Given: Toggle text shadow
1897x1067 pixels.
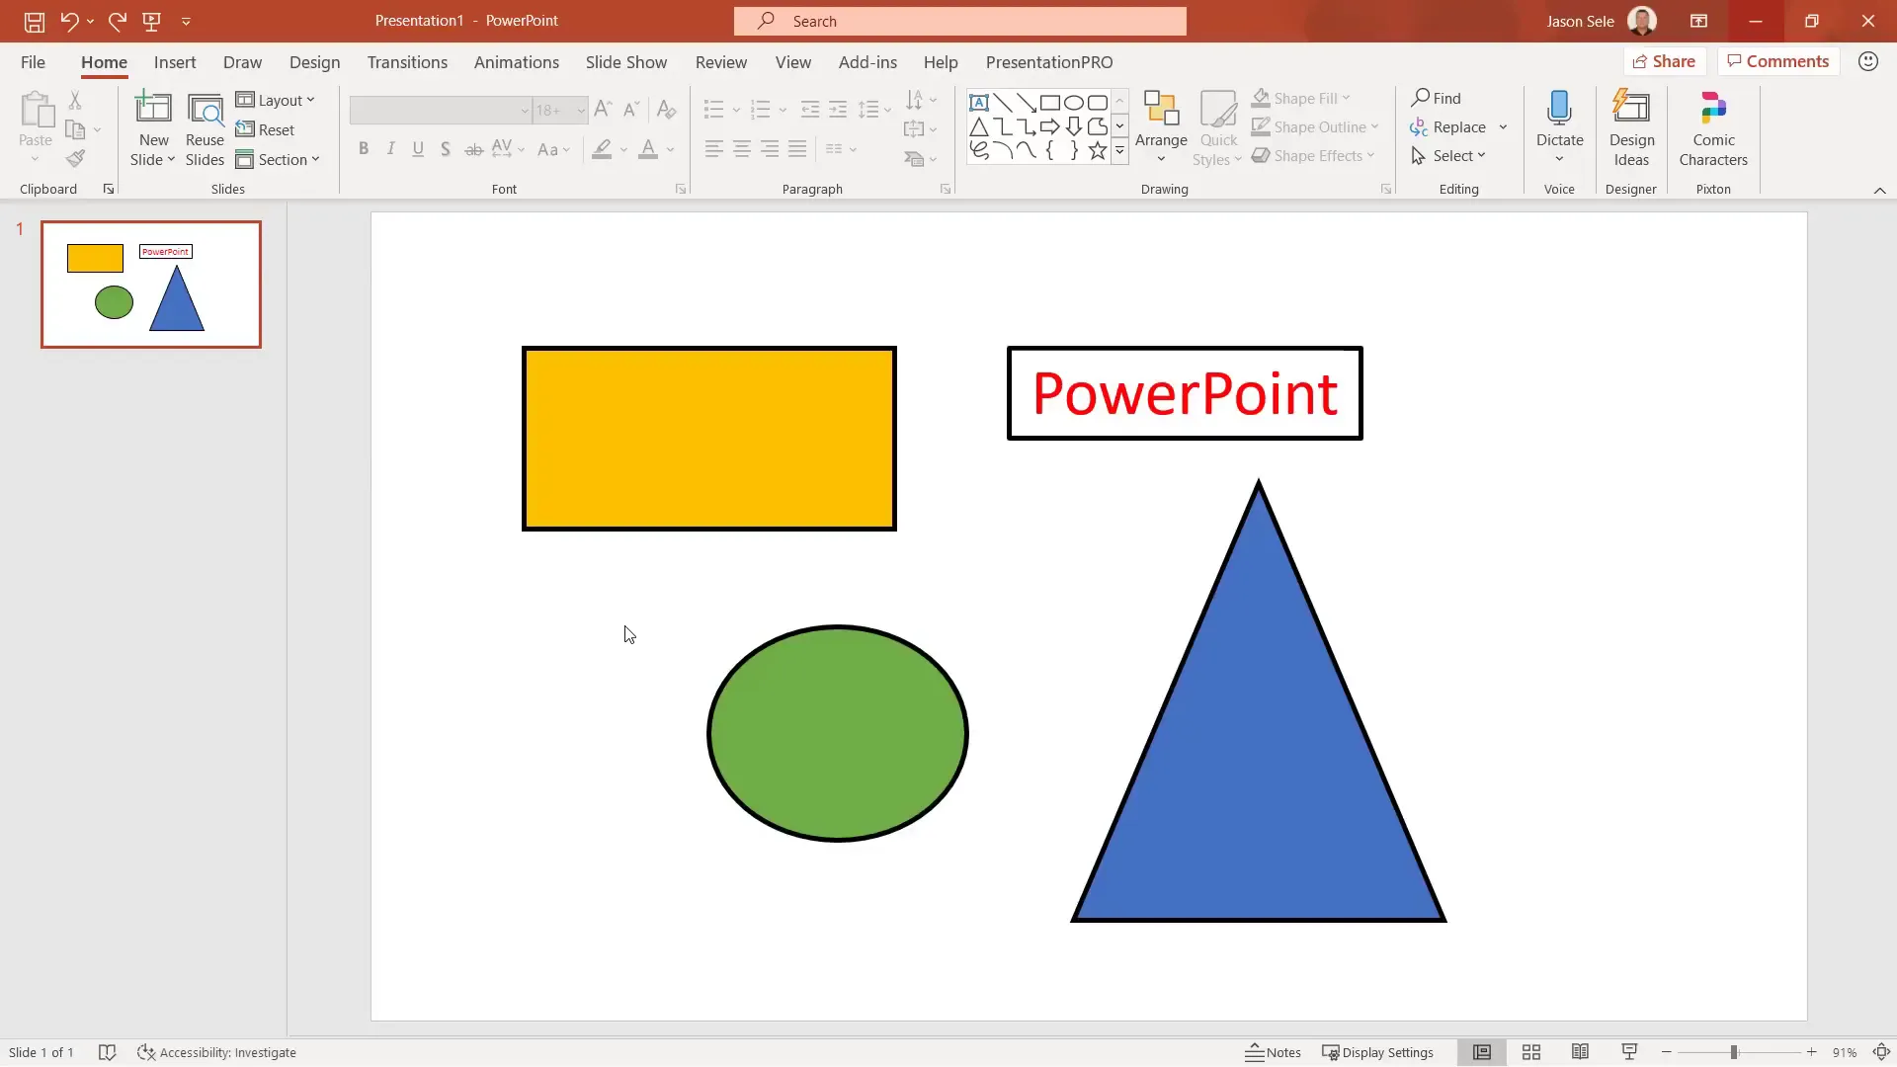Looking at the screenshot, I should pos(446,149).
